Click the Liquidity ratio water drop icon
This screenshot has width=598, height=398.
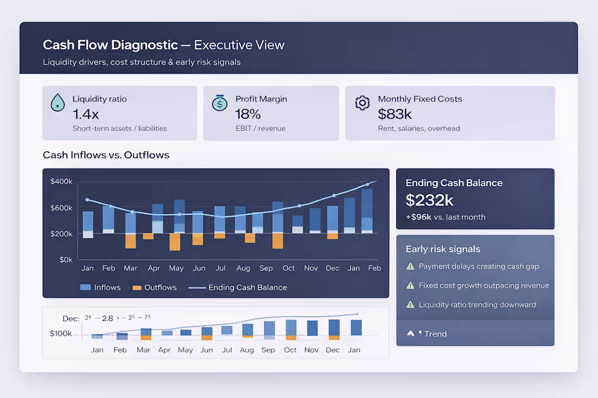pyautogui.click(x=57, y=102)
